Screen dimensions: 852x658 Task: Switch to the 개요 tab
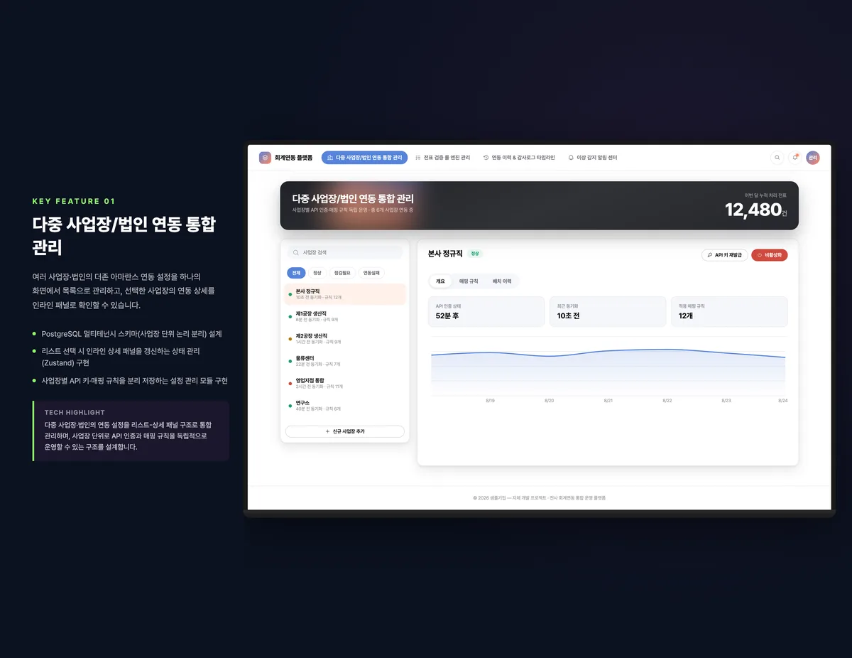coord(440,281)
